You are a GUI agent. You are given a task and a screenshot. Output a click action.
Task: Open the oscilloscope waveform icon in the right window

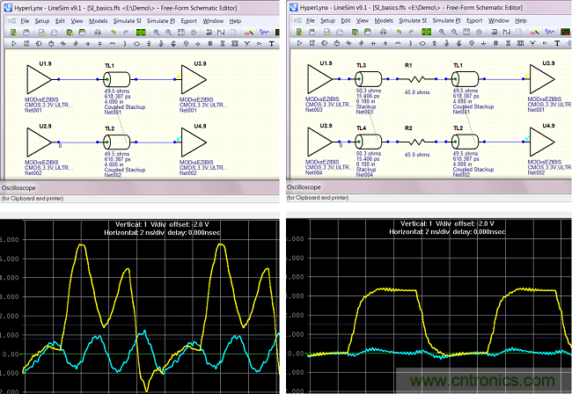(549, 32)
